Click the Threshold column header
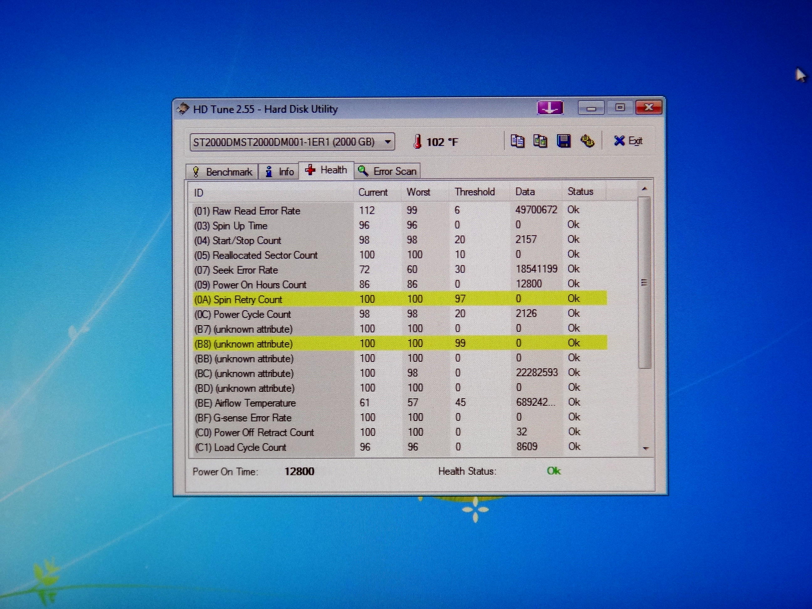The height and width of the screenshot is (609, 812). point(481,192)
